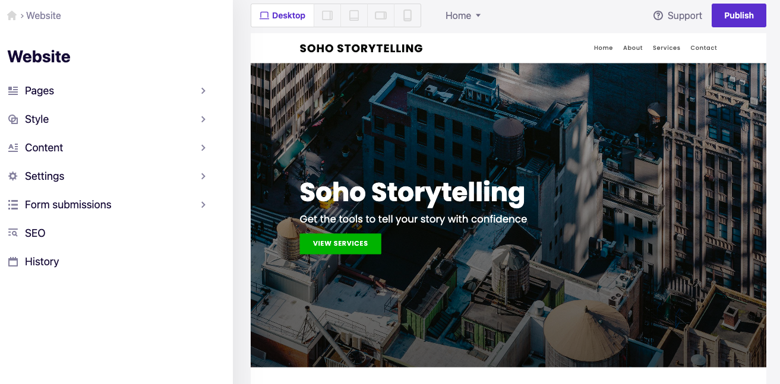Click the green View Services button
780x384 pixels.
(x=340, y=243)
